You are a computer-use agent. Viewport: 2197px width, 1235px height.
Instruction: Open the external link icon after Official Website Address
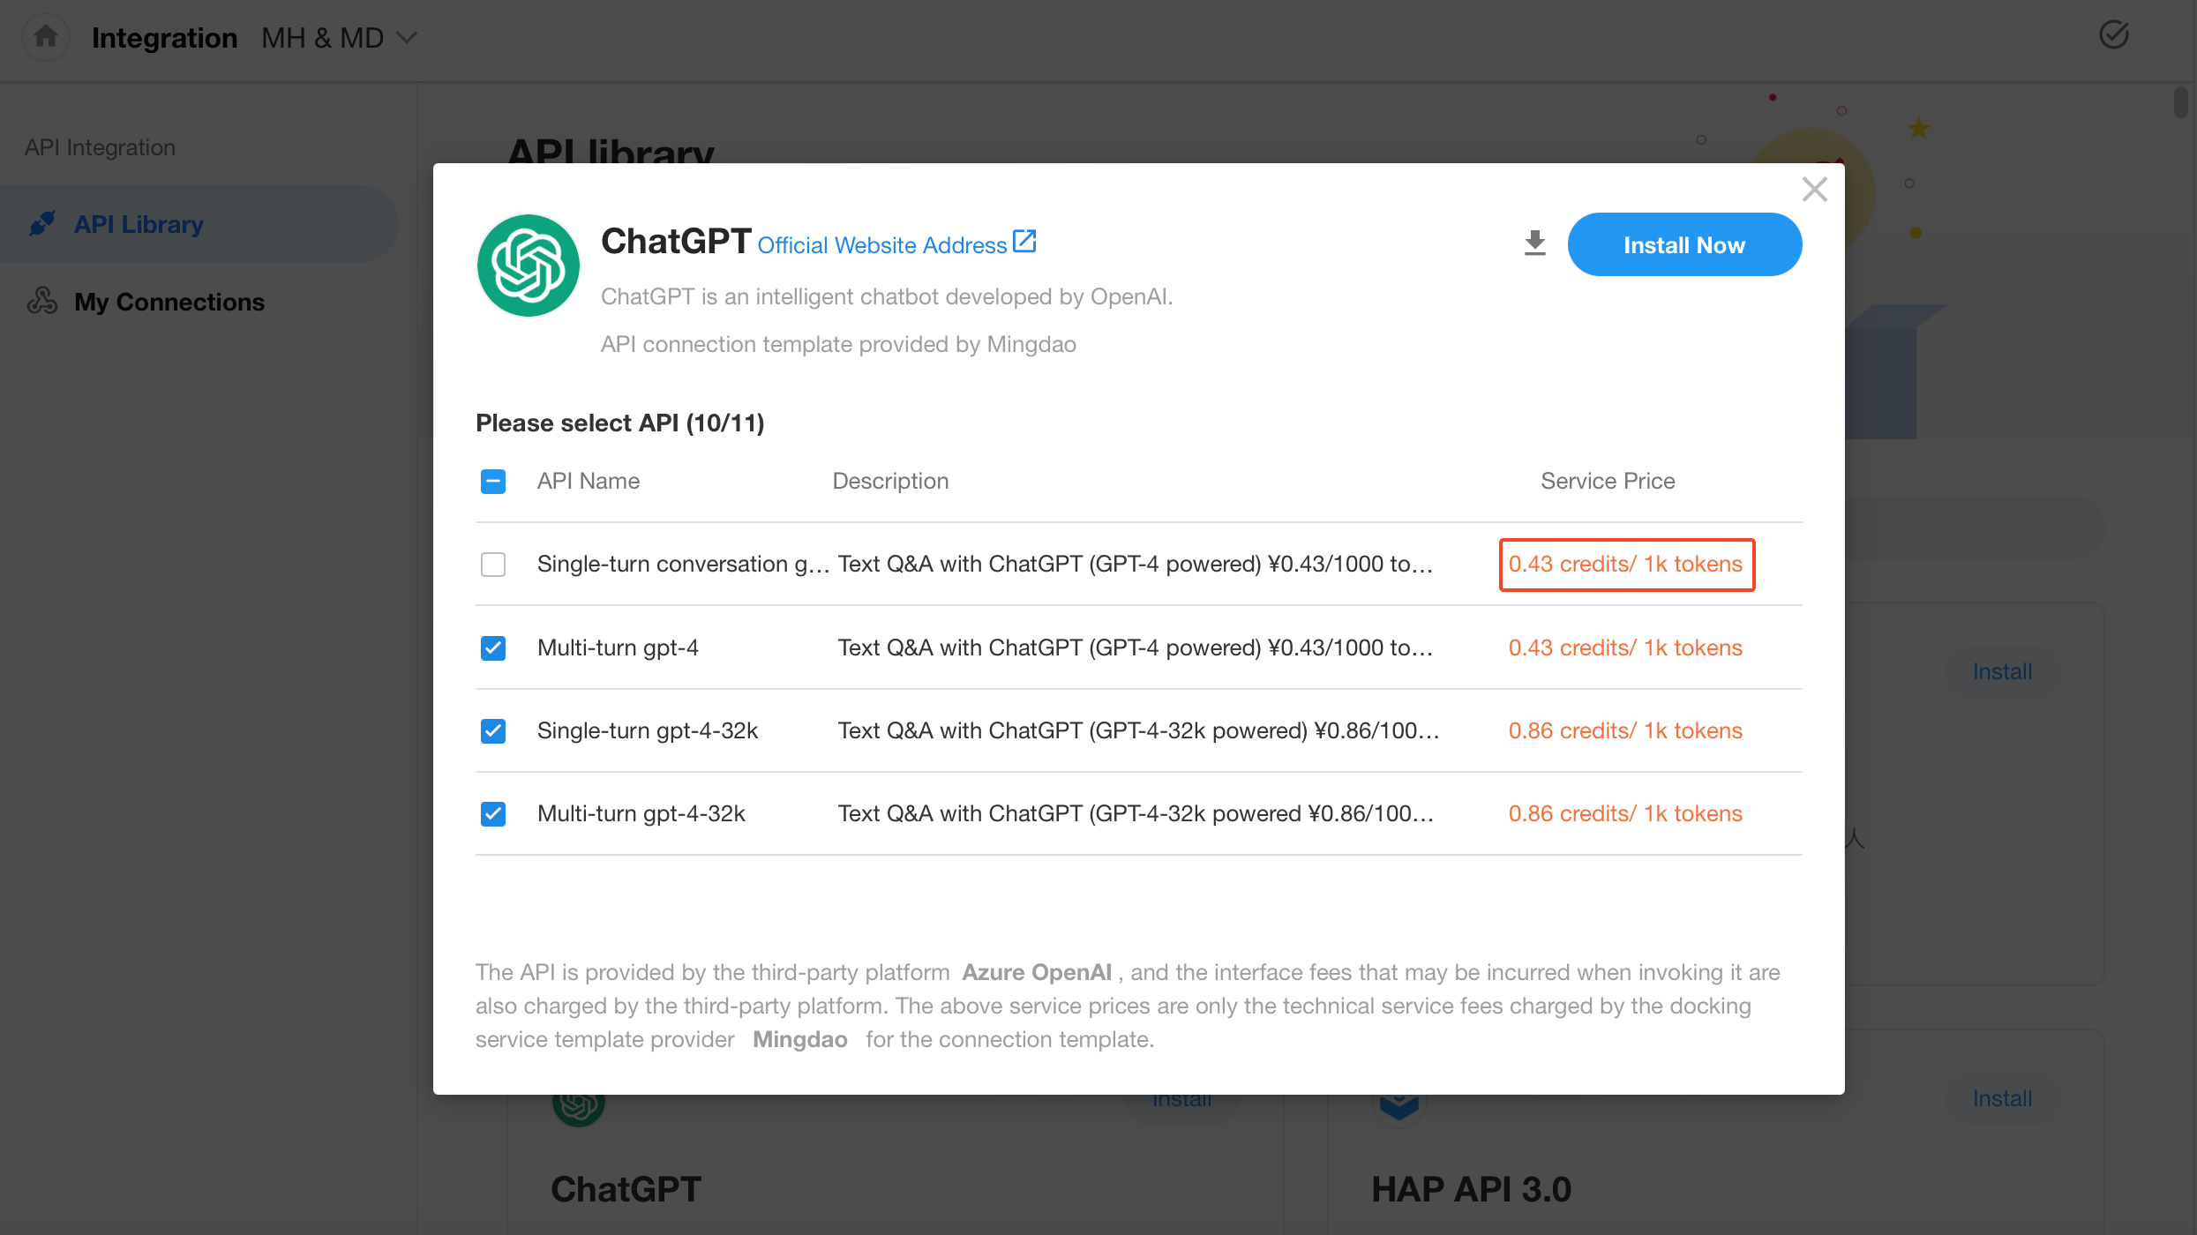[x=1024, y=242]
